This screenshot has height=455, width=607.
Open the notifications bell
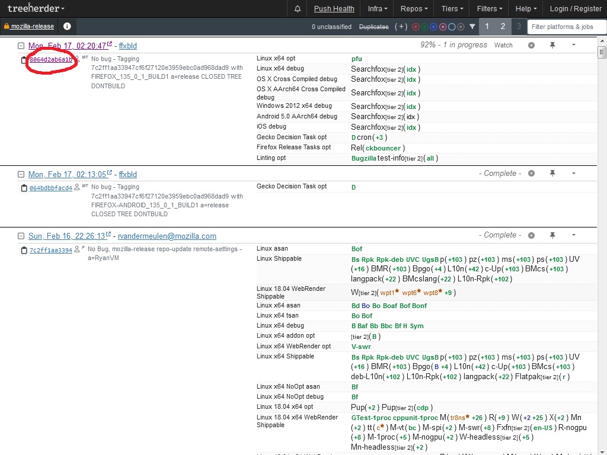[x=298, y=9]
